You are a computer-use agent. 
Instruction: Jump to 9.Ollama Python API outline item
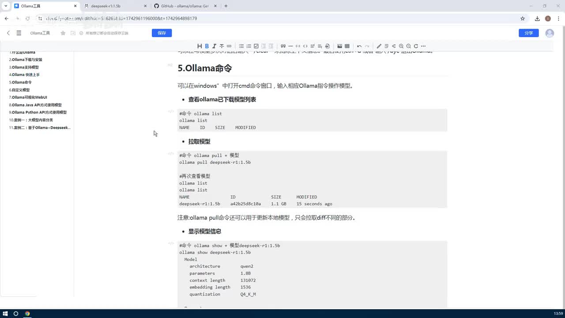38,112
